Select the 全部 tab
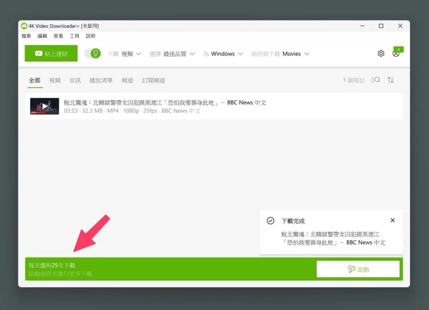 (35, 80)
